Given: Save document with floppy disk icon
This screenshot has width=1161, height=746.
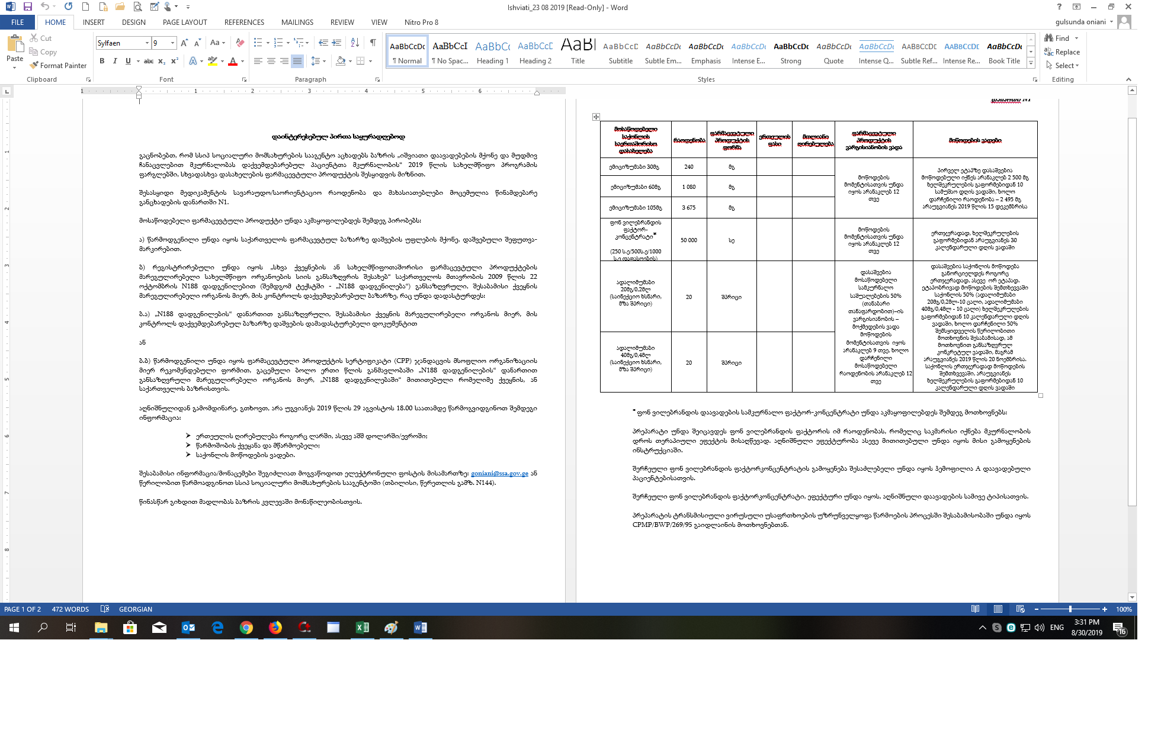Looking at the screenshot, I should pyautogui.click(x=27, y=7).
